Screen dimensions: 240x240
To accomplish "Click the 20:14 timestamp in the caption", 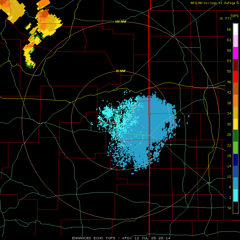I will (x=165, y=238).
